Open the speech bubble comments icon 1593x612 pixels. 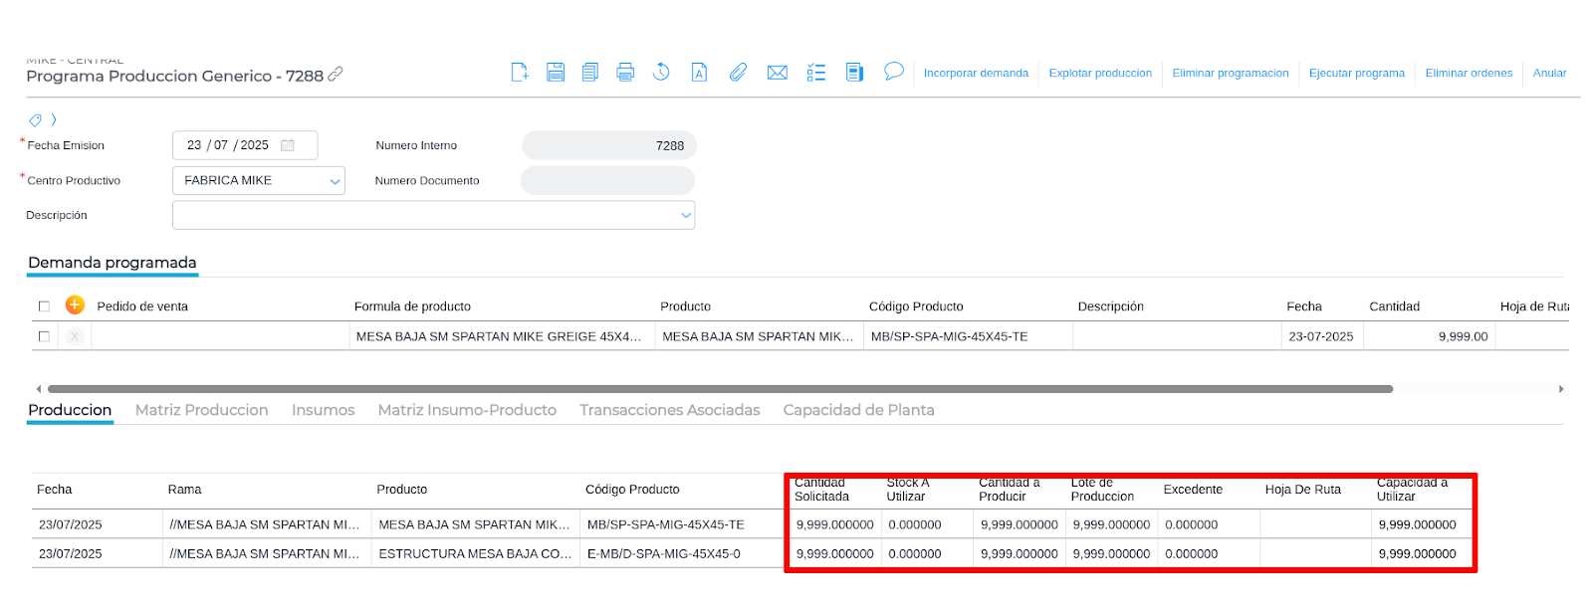894,72
